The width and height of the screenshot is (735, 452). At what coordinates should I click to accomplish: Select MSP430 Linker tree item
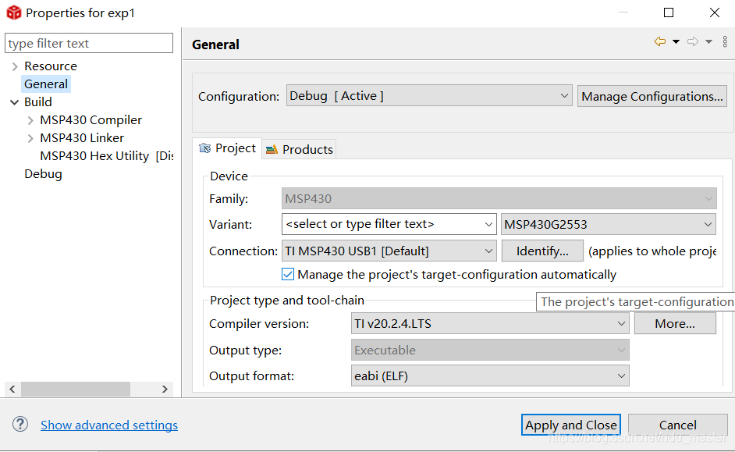(82, 138)
